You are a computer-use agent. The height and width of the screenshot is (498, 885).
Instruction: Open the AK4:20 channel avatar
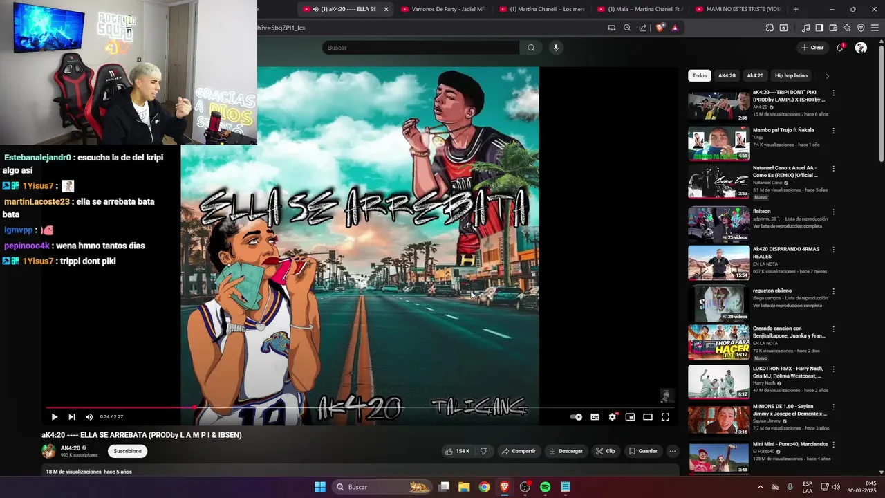click(x=48, y=451)
